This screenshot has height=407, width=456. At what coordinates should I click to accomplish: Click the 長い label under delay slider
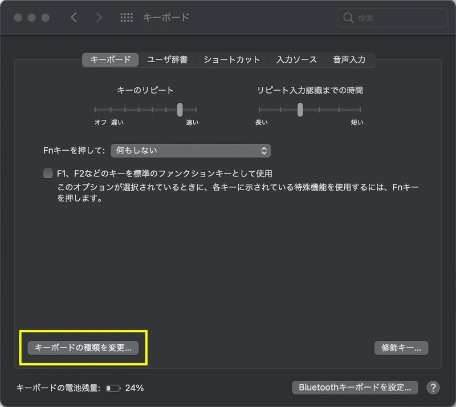coord(262,122)
